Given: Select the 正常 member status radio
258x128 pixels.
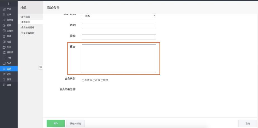Looking at the screenshot, I should (94, 80).
